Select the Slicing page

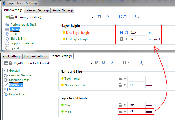(15, 29)
